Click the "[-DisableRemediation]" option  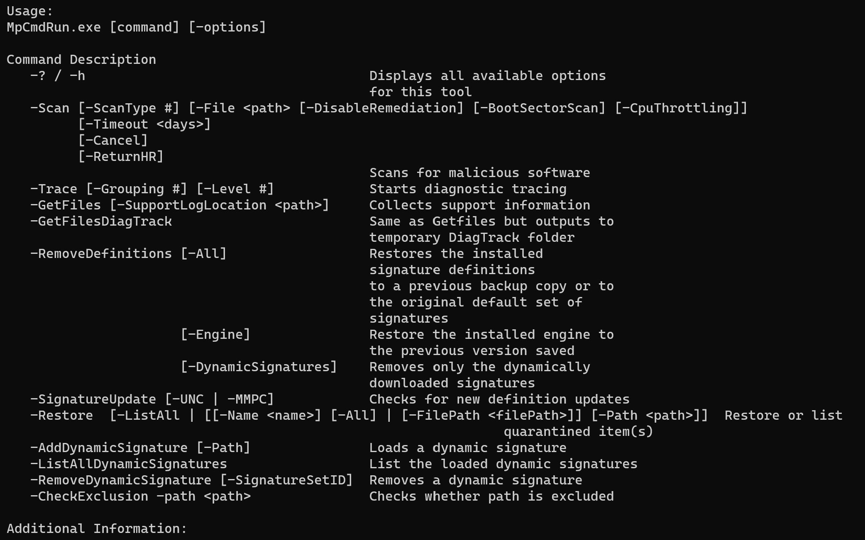pyautogui.click(x=381, y=108)
